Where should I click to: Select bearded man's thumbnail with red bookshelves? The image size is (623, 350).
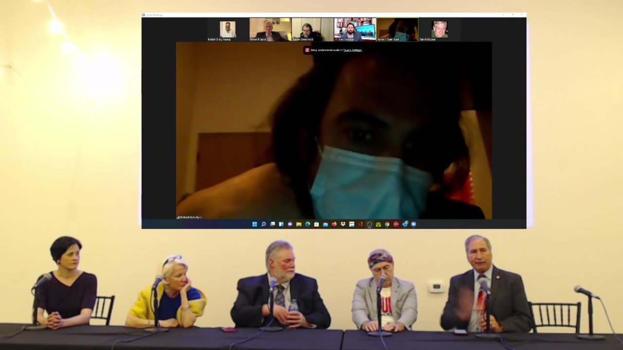point(355,30)
